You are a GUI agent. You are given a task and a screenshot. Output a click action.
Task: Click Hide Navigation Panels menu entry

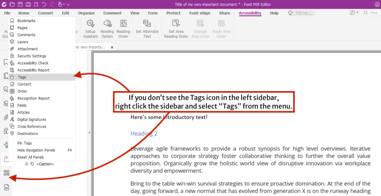pyautogui.click(x=36, y=150)
